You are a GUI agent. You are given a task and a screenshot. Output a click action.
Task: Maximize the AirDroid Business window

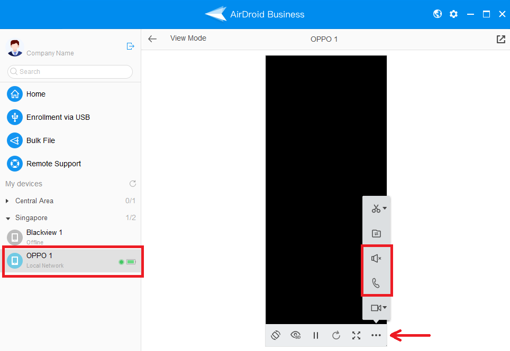pyautogui.click(x=486, y=14)
